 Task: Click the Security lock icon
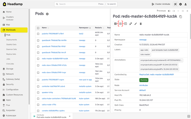coord(4,85)
